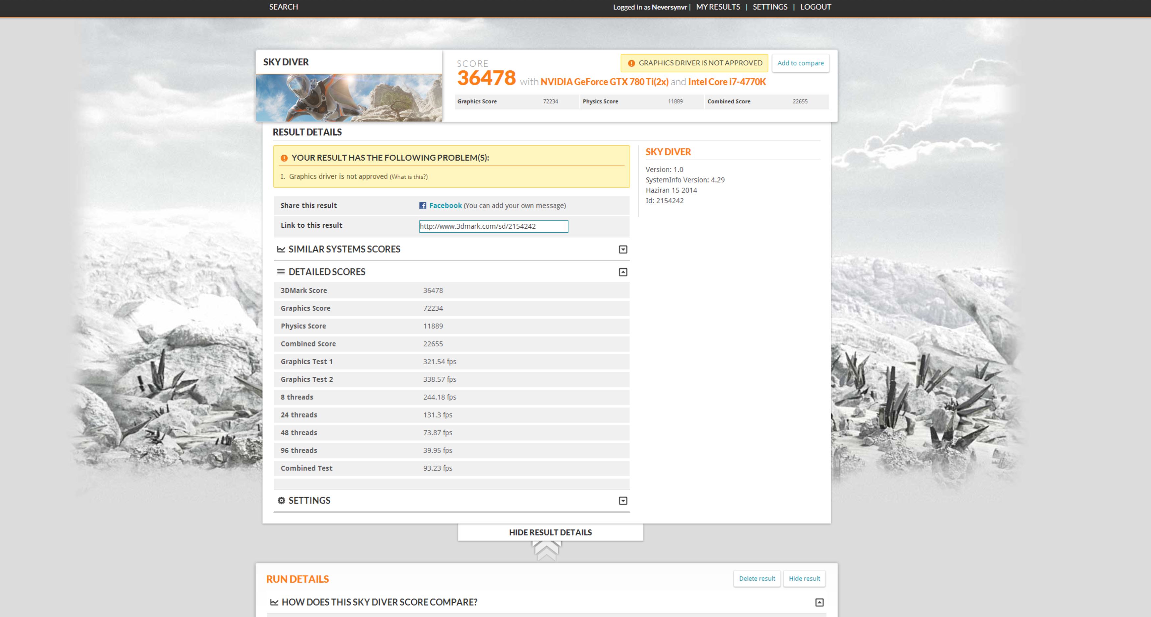Click the Id: 2154242 text
The height and width of the screenshot is (617, 1151).
pyautogui.click(x=664, y=201)
